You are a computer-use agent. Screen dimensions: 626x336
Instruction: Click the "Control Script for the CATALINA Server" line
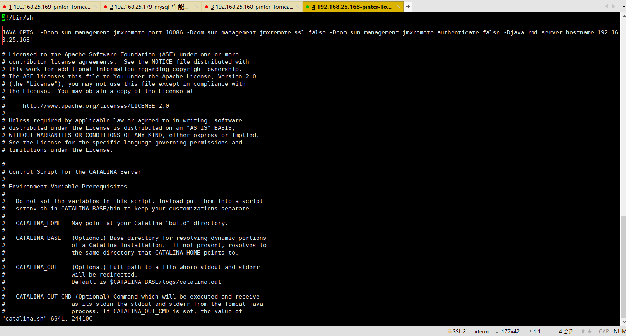click(75, 172)
